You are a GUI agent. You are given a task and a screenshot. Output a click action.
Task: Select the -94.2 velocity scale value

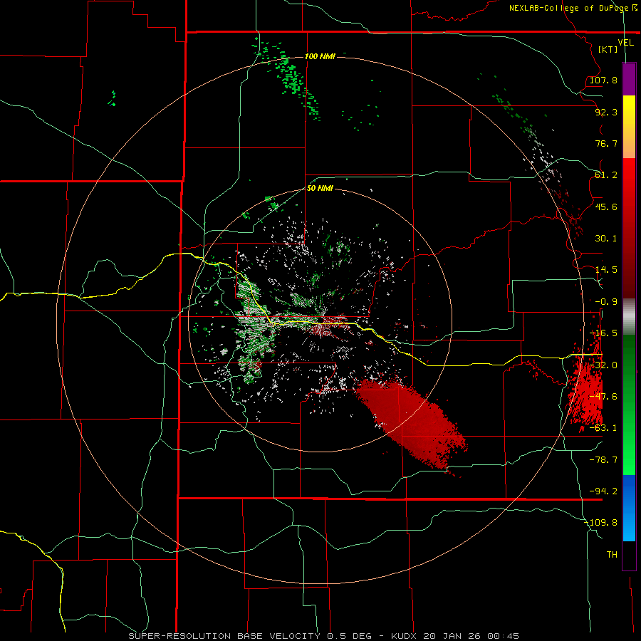(603, 491)
